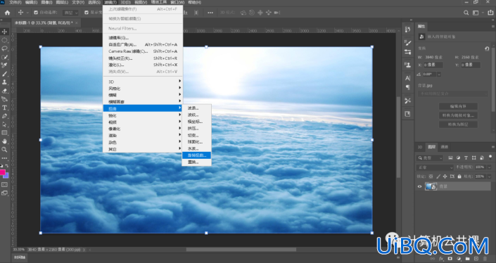Click the Edit Contents button
The width and height of the screenshot is (496, 263).
(x=458, y=106)
